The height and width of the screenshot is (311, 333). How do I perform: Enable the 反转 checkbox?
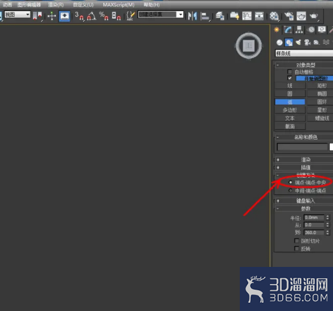point(297,248)
